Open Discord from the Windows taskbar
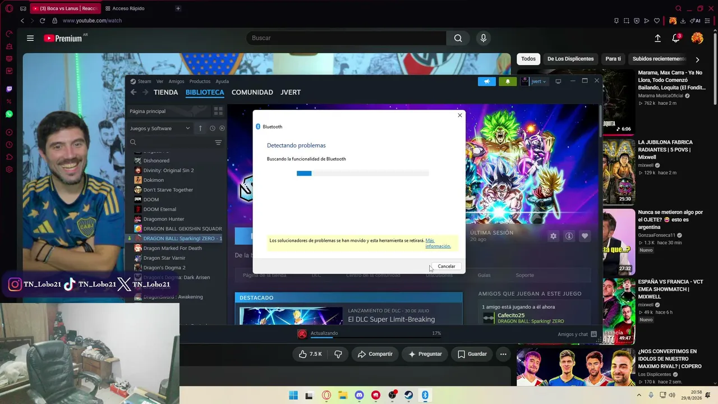 pos(360,395)
